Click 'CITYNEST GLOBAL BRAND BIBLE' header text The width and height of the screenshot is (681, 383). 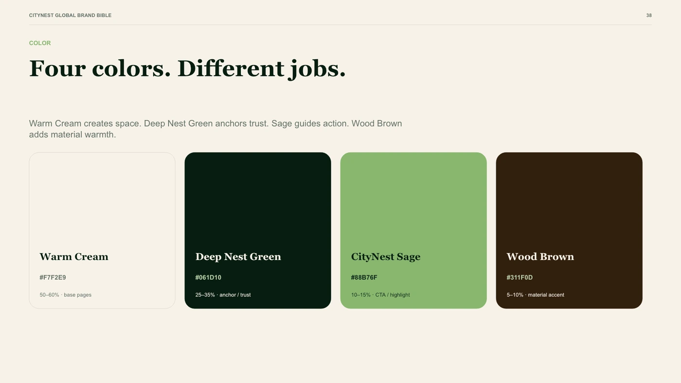tap(70, 16)
